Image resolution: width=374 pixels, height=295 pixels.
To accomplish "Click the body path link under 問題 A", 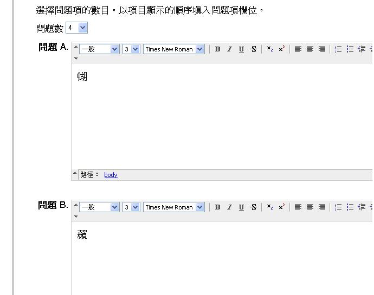I will pos(111,175).
